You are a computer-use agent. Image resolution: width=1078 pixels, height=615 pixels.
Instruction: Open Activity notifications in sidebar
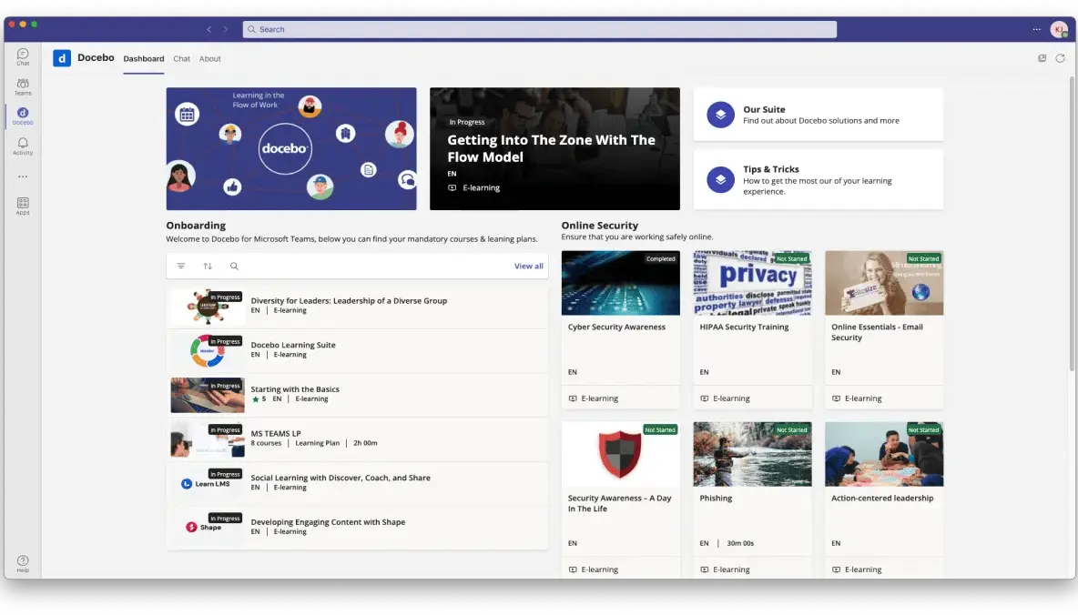pos(23,146)
